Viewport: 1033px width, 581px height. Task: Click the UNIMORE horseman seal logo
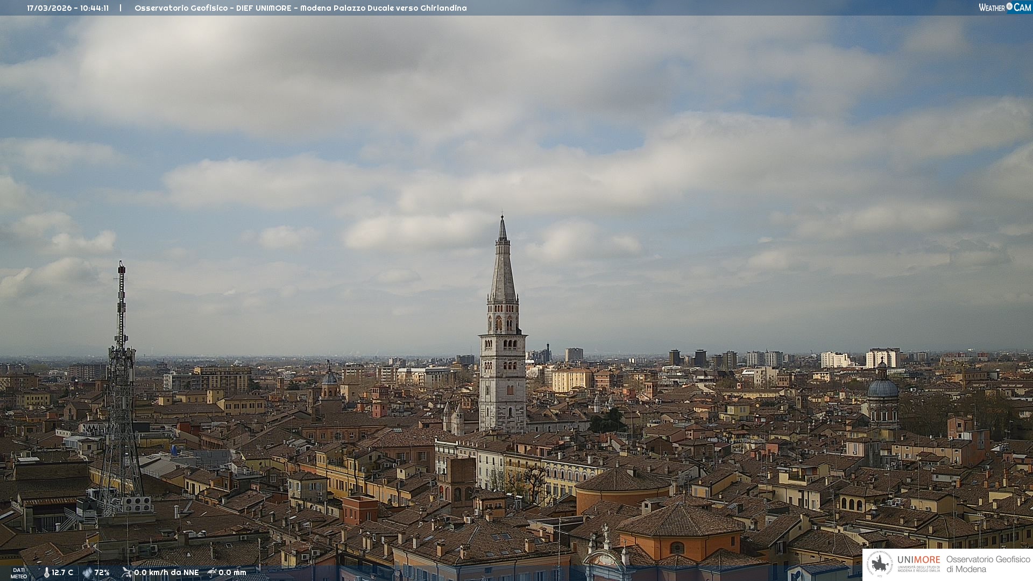pyautogui.click(x=880, y=564)
